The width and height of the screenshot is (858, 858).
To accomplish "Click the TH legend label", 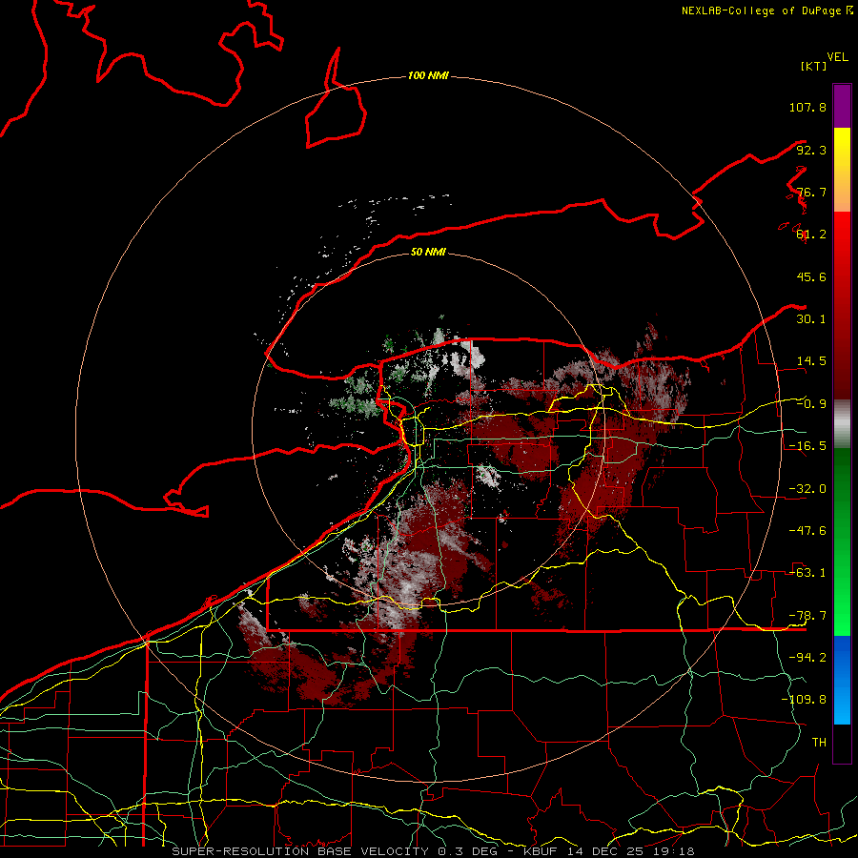I will pos(819,743).
